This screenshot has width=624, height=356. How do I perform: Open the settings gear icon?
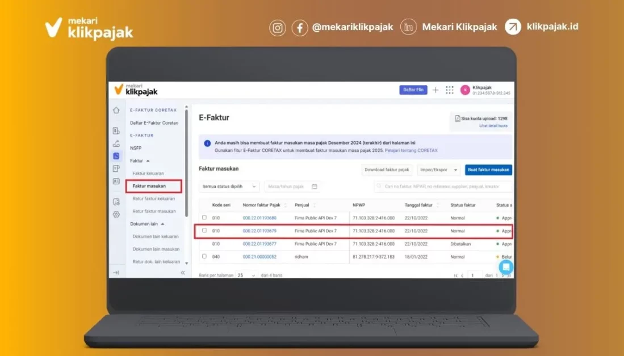pos(116,214)
